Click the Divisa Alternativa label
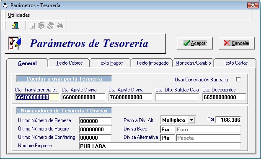Viewport: 261px width, 159px height. tap(141, 137)
